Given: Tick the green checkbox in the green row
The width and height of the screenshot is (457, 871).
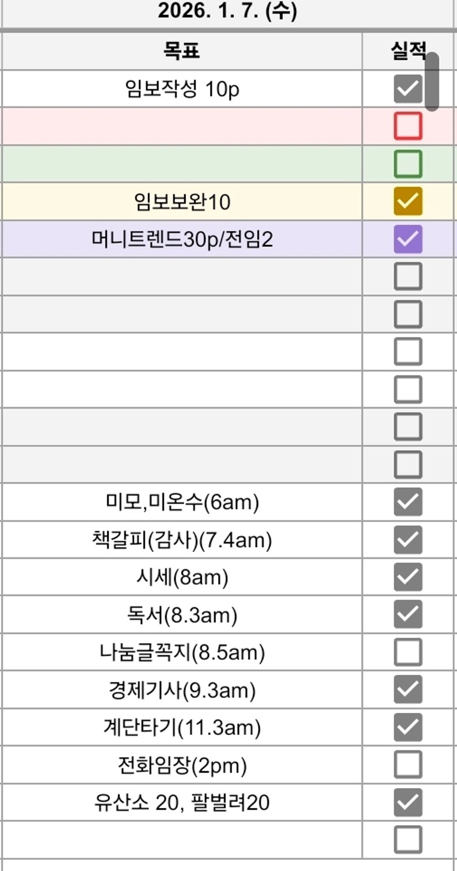Looking at the screenshot, I should 408,164.
